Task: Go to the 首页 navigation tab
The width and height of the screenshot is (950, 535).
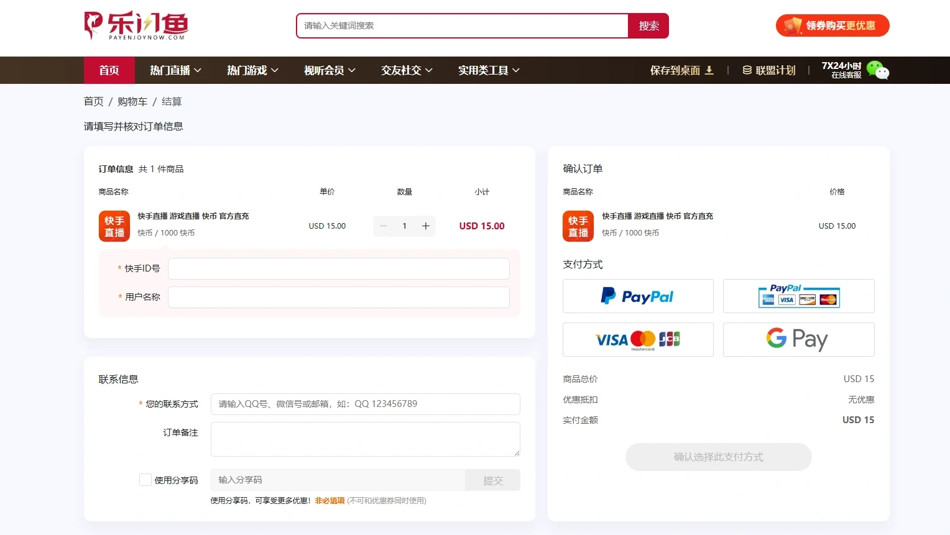Action: coord(109,70)
